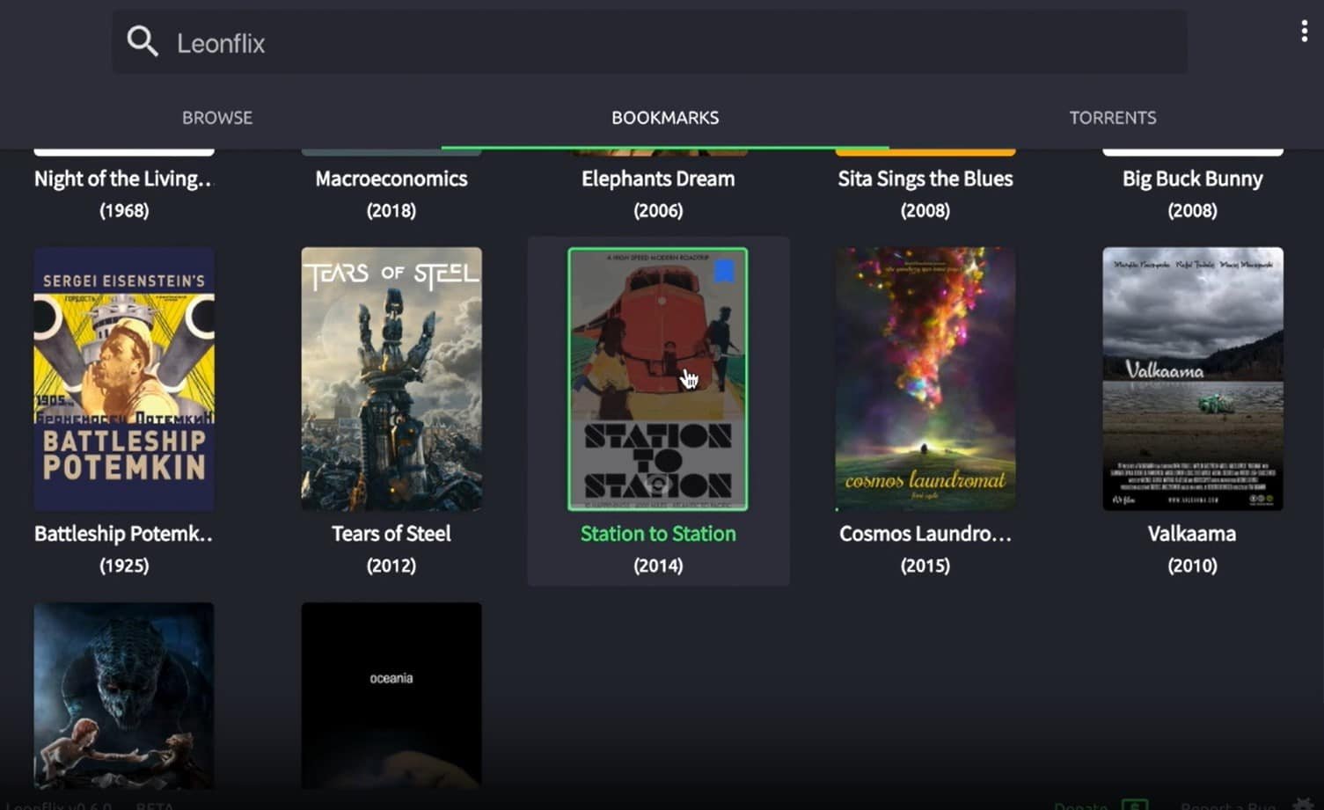Click the (2008) under Big Buck Bunny

[x=1193, y=211]
